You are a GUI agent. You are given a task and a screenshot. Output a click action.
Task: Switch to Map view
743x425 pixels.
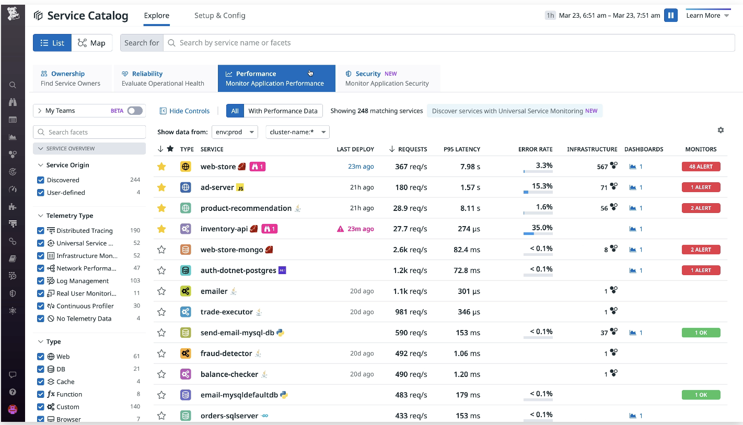[x=92, y=43]
